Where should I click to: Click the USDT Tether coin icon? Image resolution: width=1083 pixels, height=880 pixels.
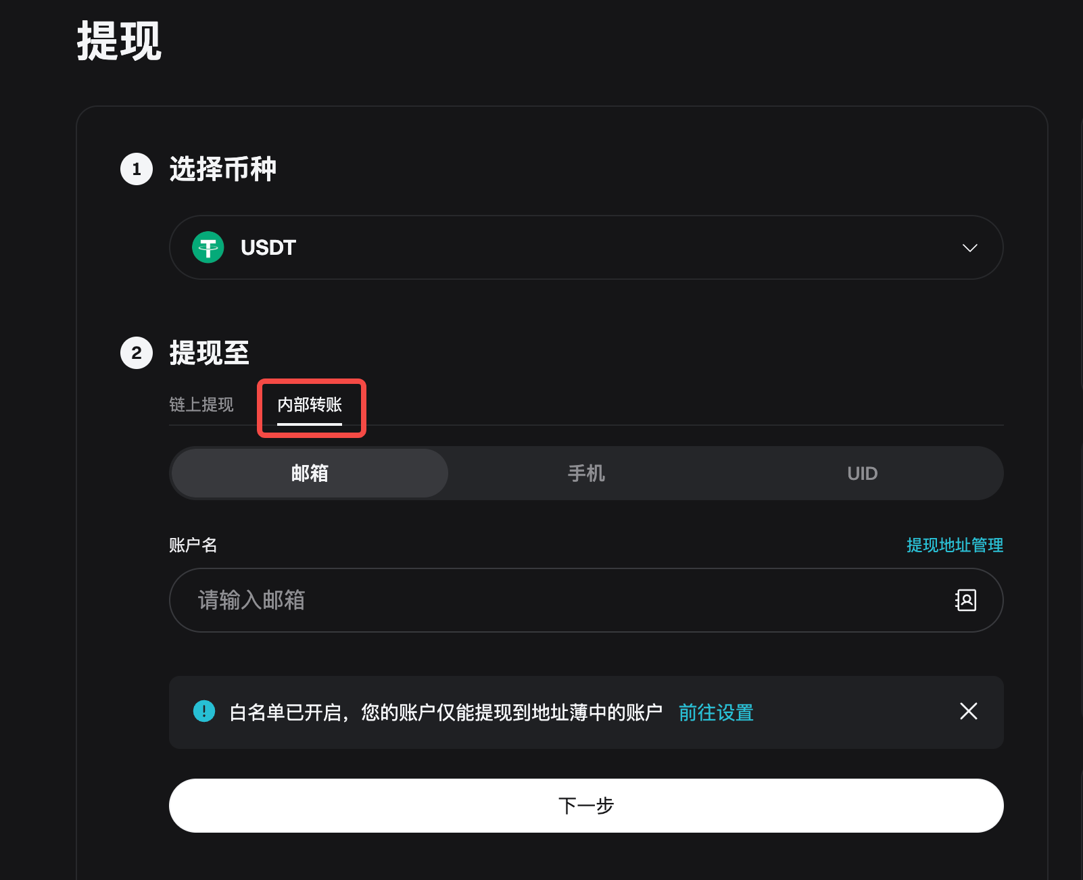tap(208, 247)
